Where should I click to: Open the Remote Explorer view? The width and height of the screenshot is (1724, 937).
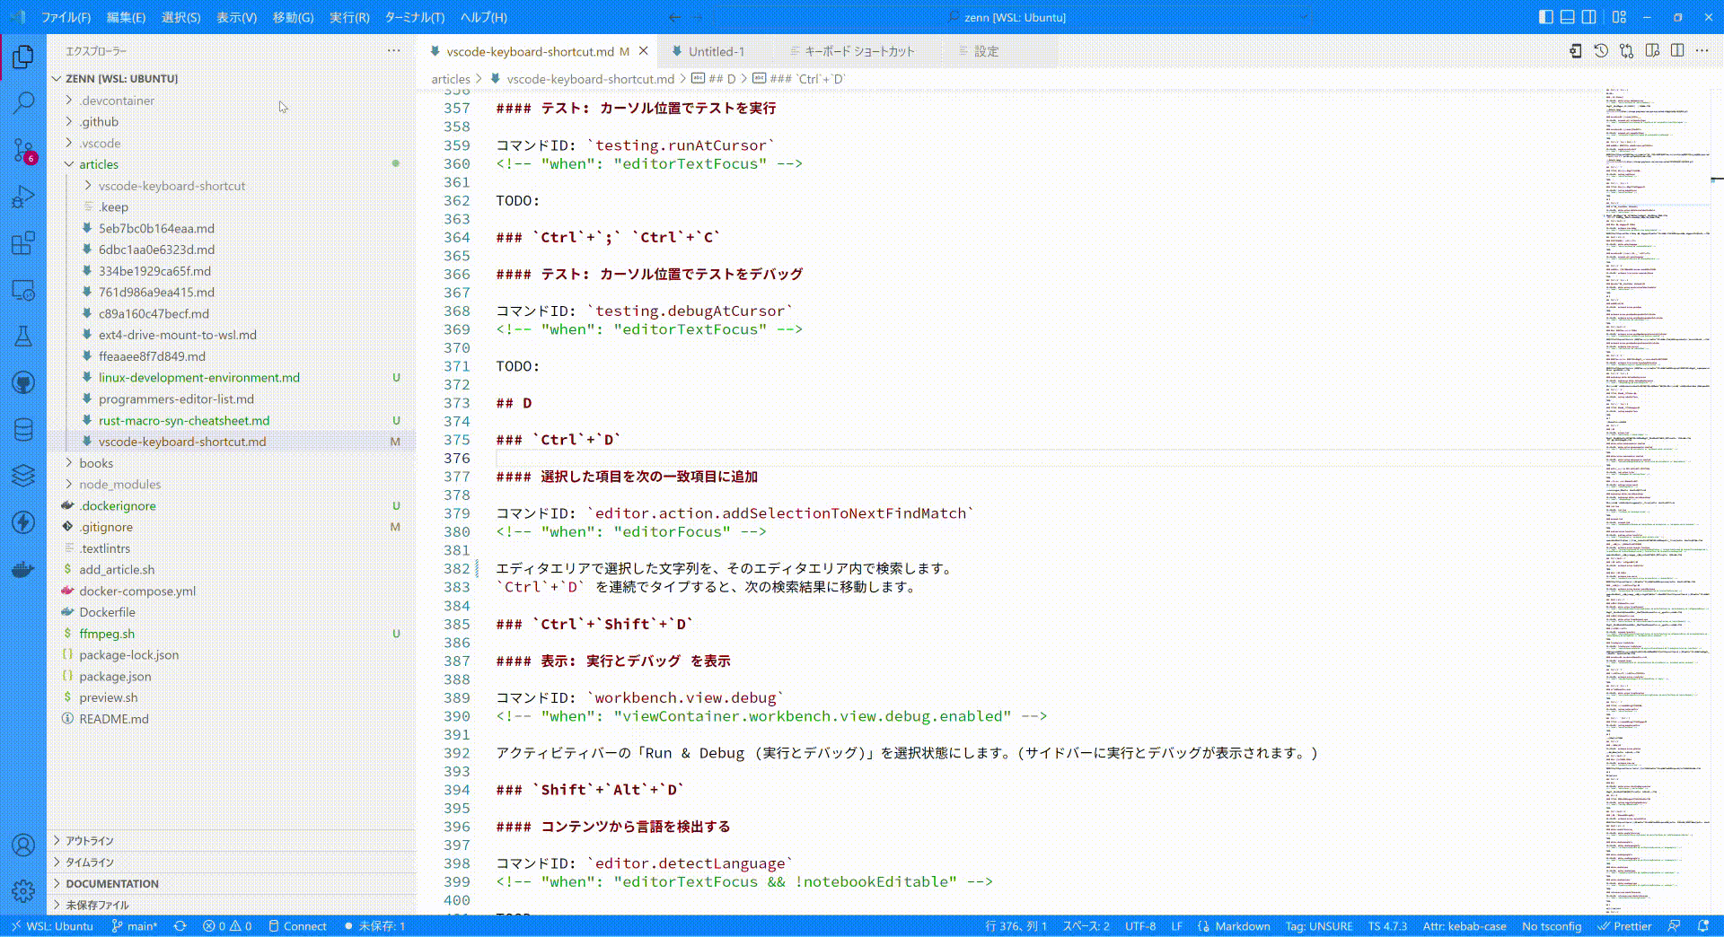(x=23, y=290)
